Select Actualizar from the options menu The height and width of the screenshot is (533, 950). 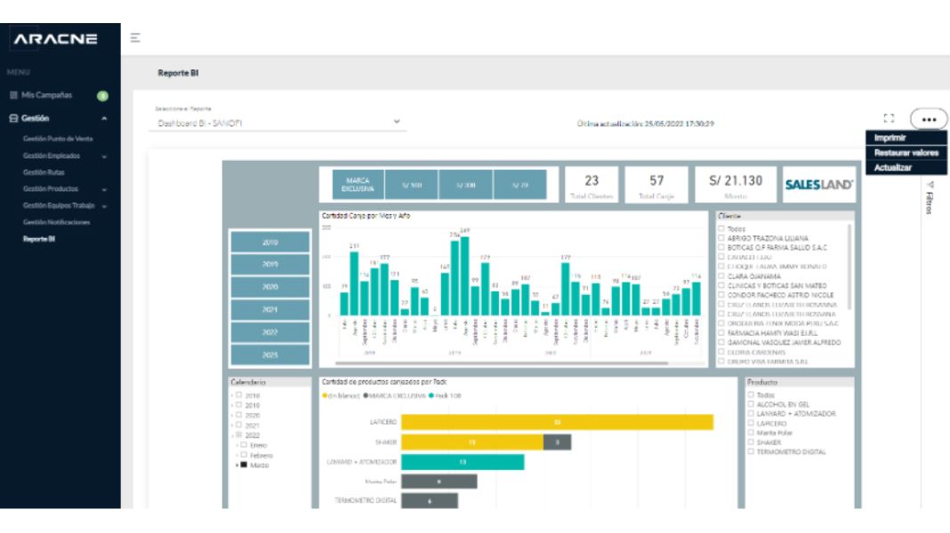[906, 168]
